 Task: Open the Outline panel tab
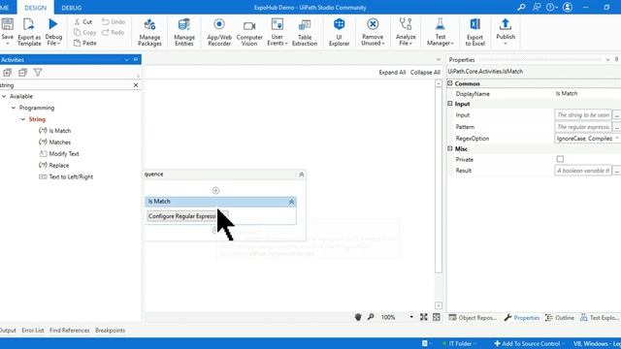coord(560,318)
